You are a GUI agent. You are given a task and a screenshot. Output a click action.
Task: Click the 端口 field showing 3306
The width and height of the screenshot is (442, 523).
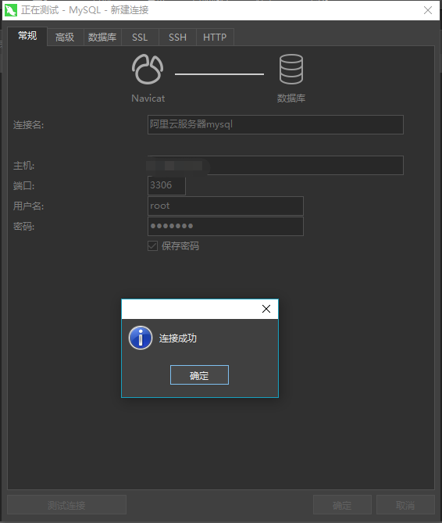(166, 185)
